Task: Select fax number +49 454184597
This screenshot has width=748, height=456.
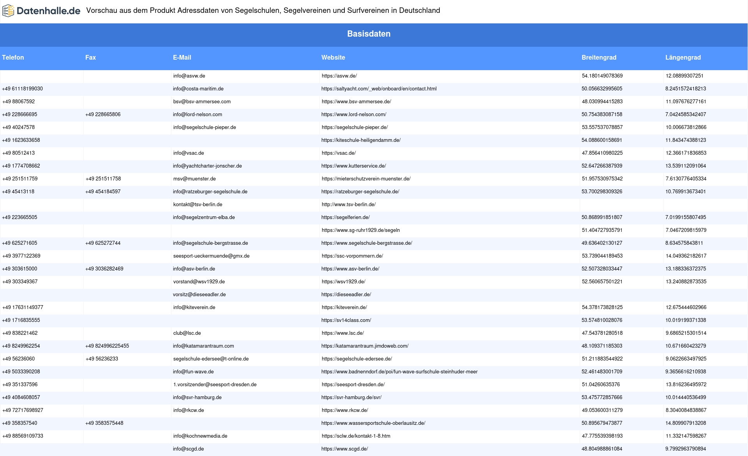Action: point(103,192)
